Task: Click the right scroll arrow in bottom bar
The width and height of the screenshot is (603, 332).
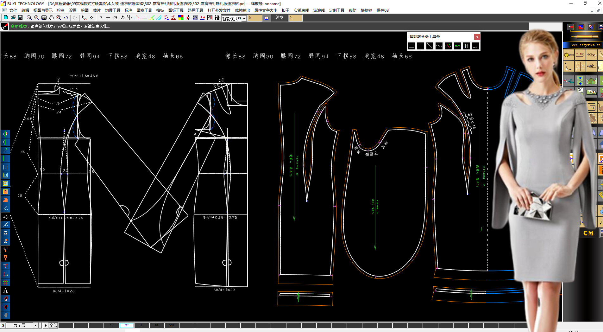Action: tap(46, 325)
